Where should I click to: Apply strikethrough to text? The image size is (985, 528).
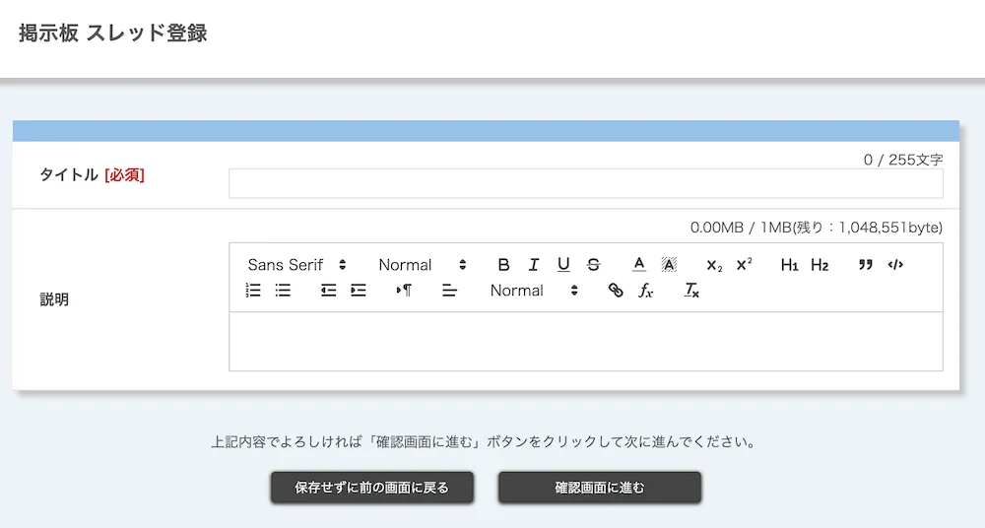click(593, 265)
